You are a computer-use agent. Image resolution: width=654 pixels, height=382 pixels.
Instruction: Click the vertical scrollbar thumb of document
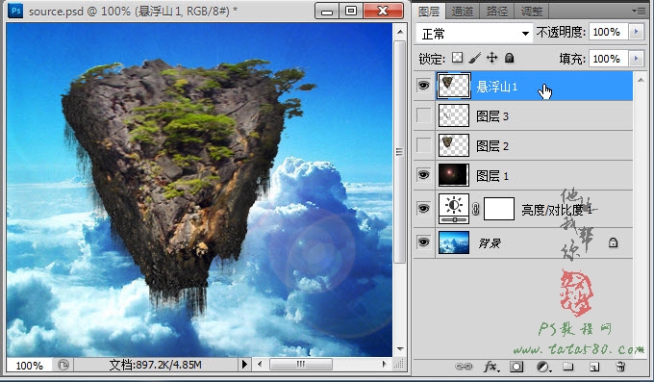400,152
